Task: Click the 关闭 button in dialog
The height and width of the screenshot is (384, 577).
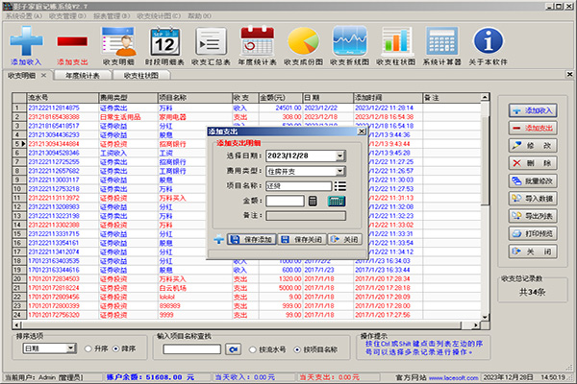Action: coord(344,240)
